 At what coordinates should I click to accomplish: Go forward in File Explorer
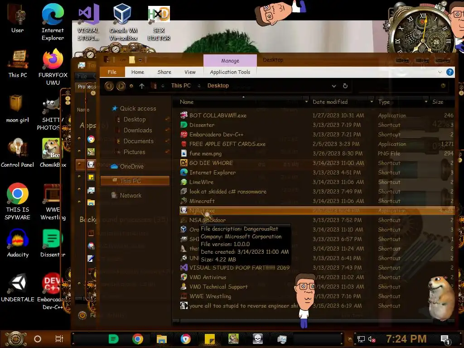121,86
